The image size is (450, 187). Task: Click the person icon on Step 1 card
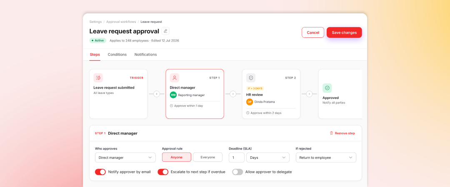point(175,78)
